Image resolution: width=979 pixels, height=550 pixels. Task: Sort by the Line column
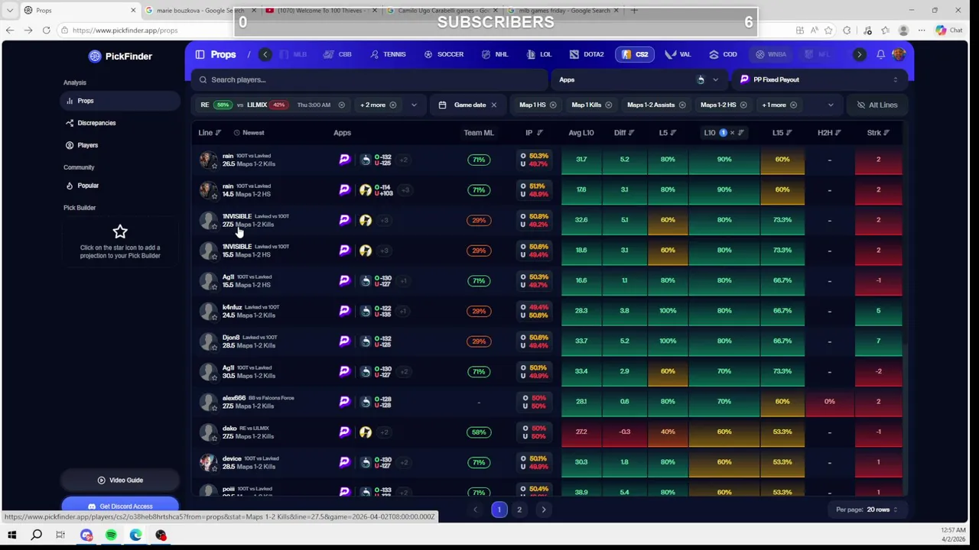coord(210,133)
